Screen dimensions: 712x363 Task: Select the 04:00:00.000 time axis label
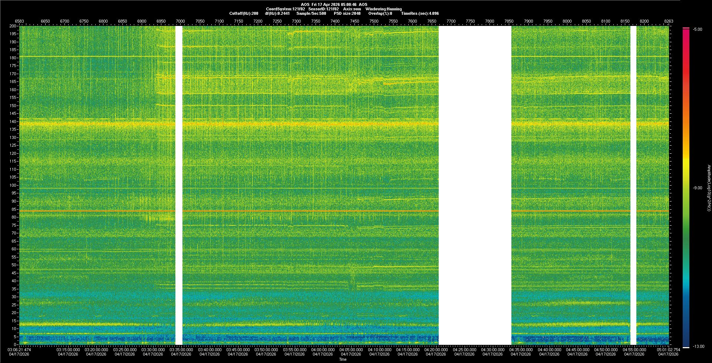[x=323, y=350]
